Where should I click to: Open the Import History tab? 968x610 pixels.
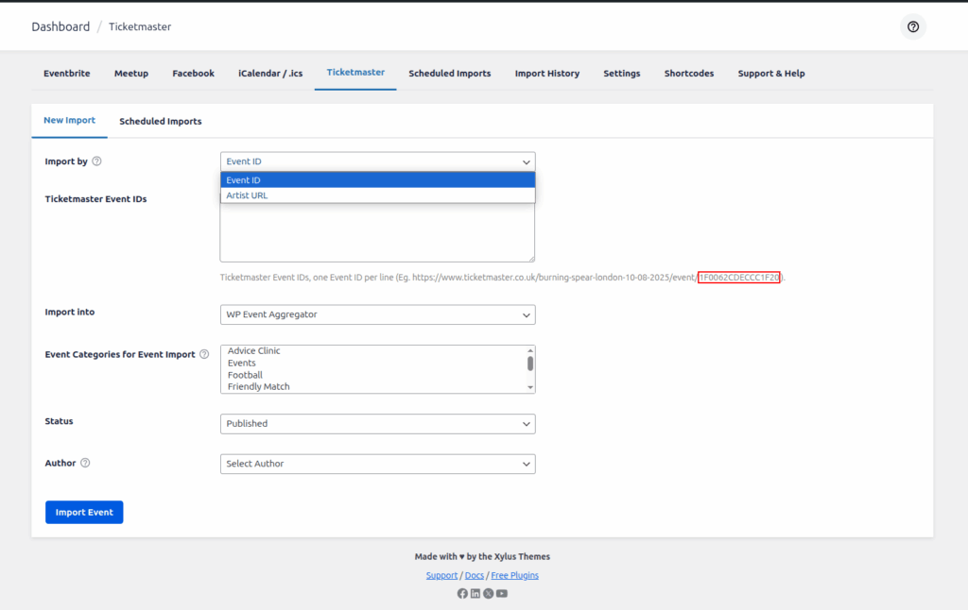(546, 74)
